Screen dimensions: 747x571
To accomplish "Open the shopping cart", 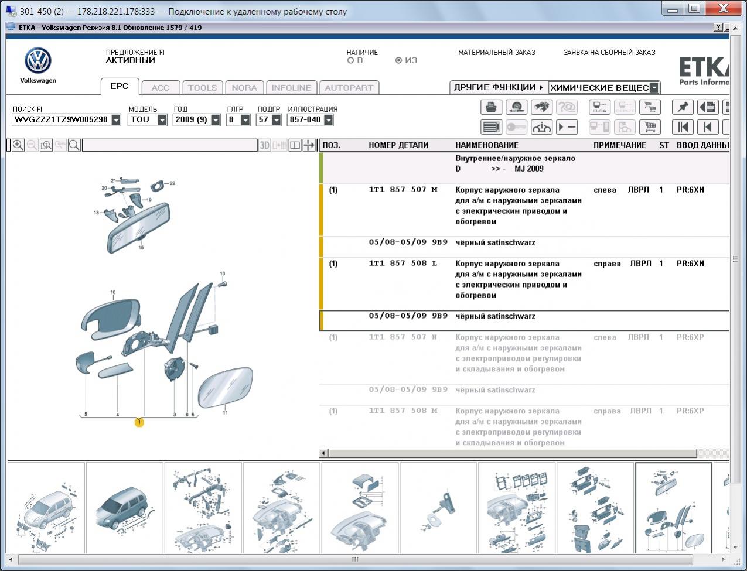I will point(649,127).
